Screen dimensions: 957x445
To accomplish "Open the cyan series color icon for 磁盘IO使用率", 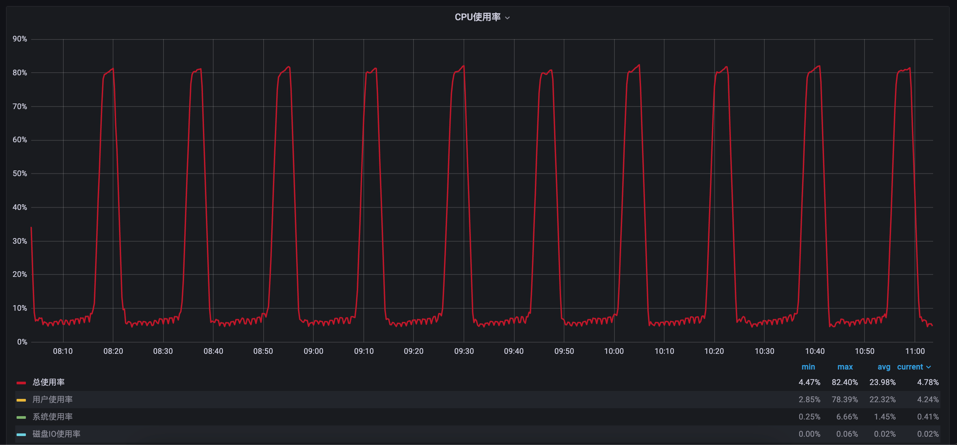I will pyautogui.click(x=21, y=434).
